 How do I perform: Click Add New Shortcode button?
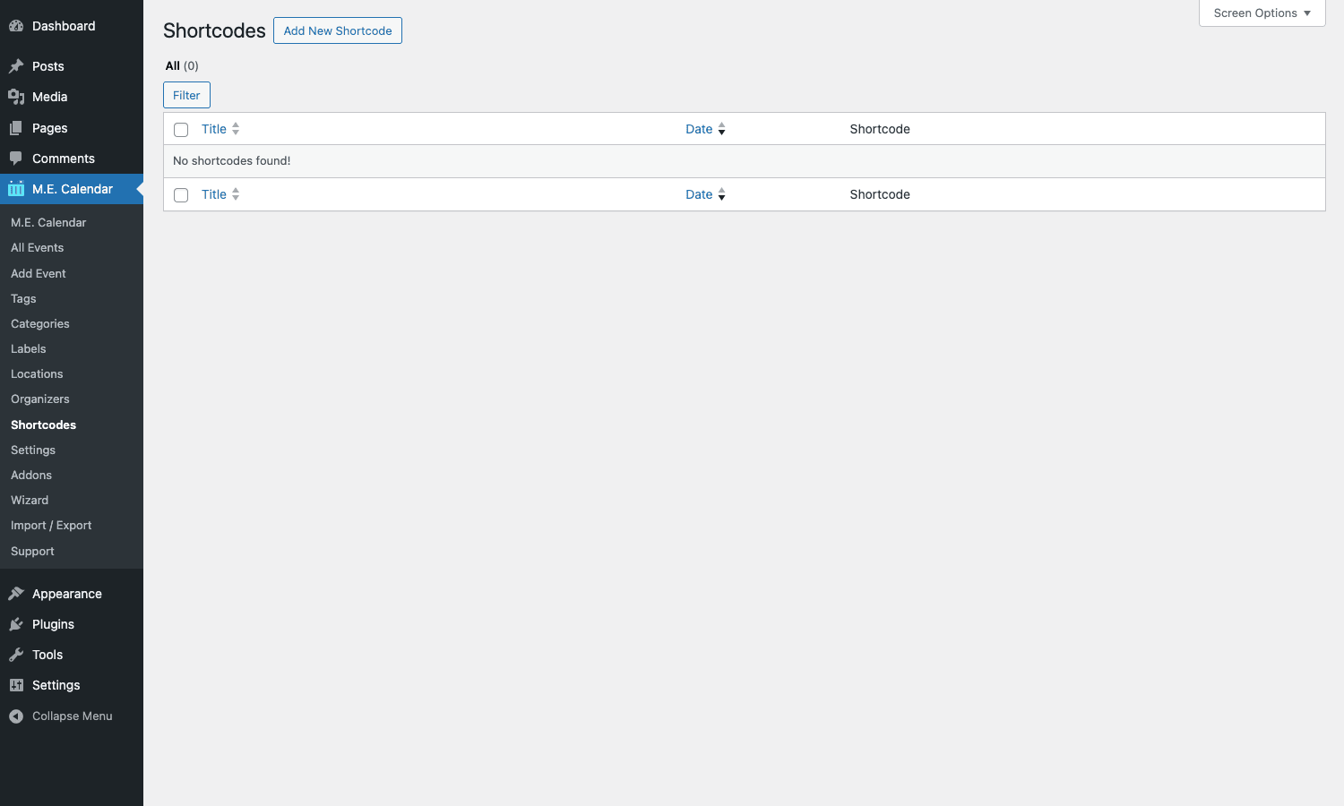tap(338, 30)
